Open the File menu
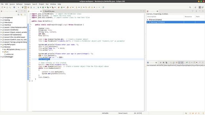This screenshot has height=115, width=205. 2,4
